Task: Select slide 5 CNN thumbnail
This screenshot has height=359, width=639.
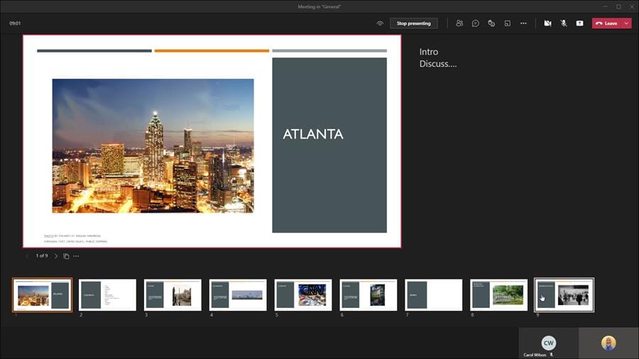Action: (303, 295)
